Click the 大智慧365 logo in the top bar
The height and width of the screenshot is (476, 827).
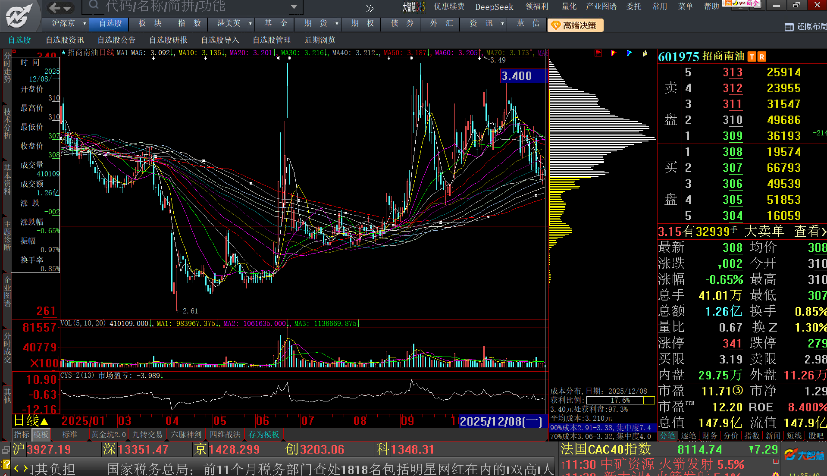tap(413, 6)
